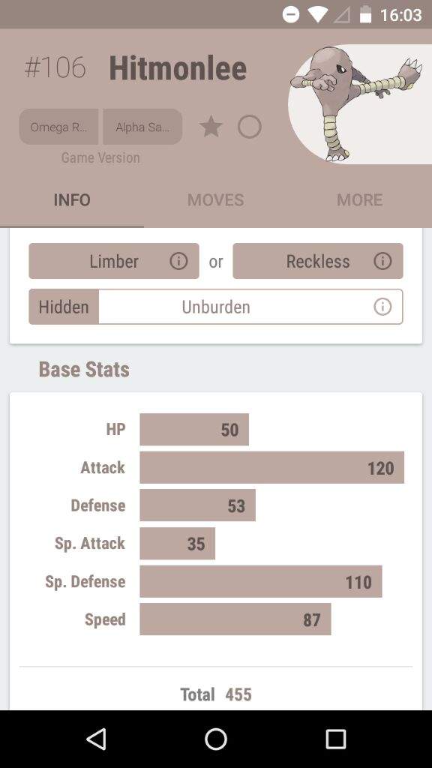
Task: Open info icon for Unburden hidden ability
Action: tap(382, 307)
